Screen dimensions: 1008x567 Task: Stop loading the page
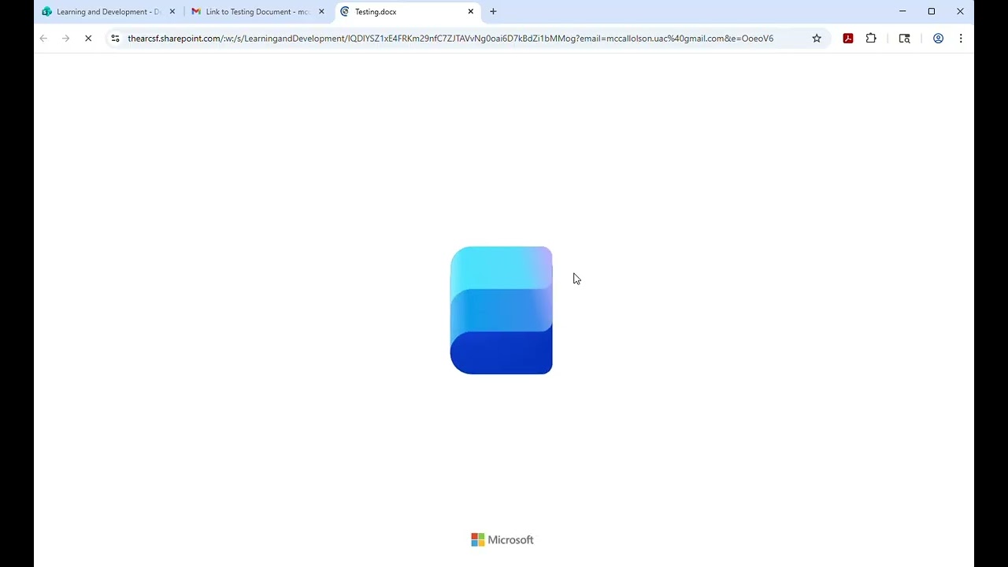(x=88, y=38)
